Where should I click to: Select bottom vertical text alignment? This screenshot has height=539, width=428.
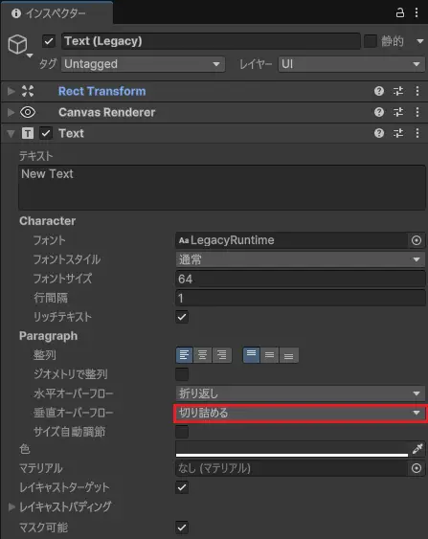coord(289,355)
